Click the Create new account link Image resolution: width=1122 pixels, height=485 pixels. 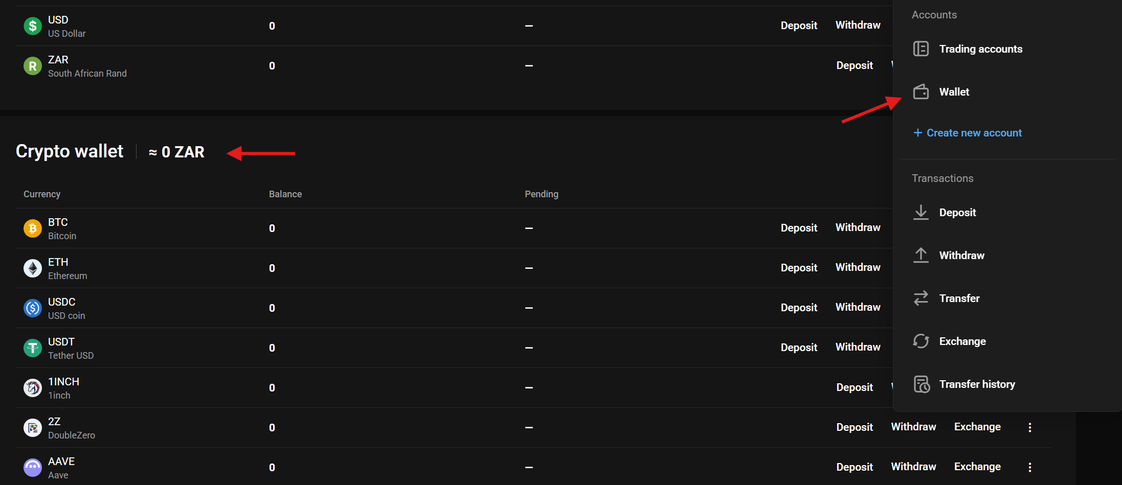[974, 133]
